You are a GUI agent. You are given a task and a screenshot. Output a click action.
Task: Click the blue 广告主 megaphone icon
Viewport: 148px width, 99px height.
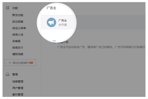pos(51,22)
